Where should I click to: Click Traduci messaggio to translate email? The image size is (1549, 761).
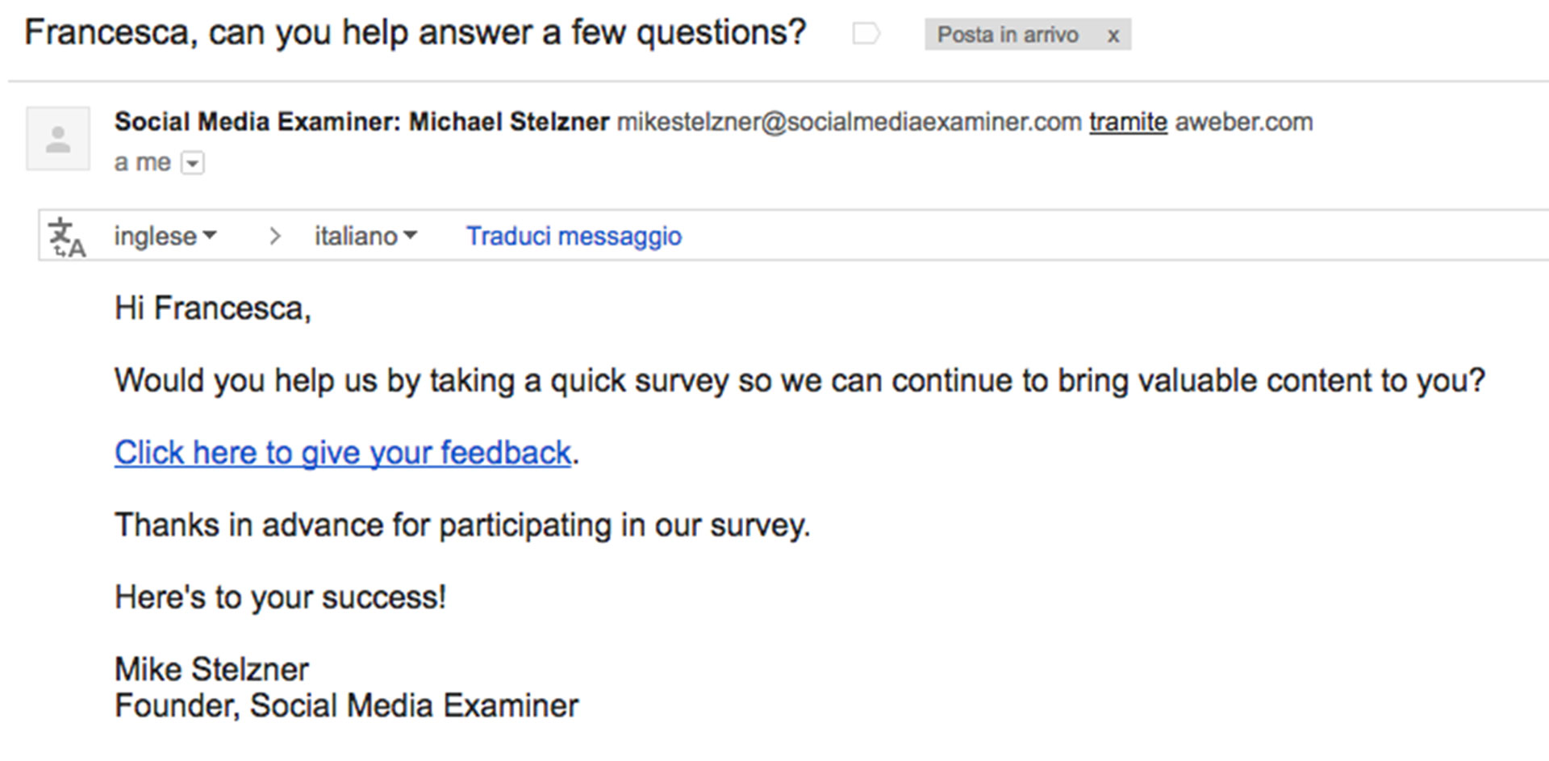click(574, 236)
